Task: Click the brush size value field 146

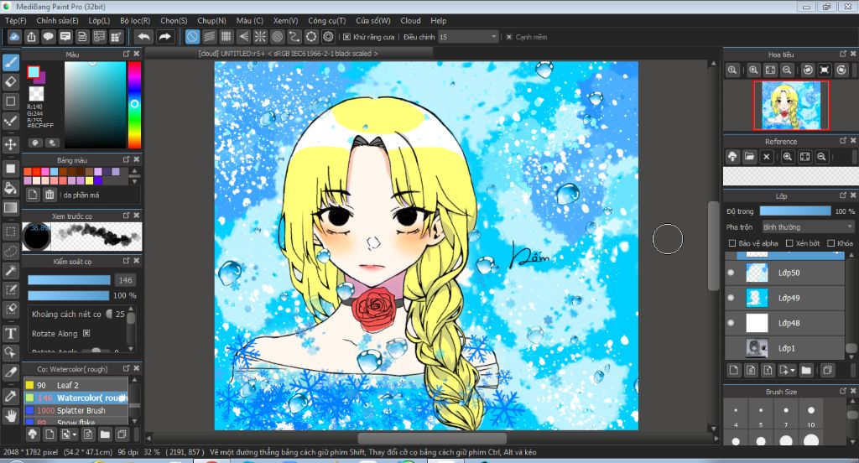Action: [x=126, y=280]
